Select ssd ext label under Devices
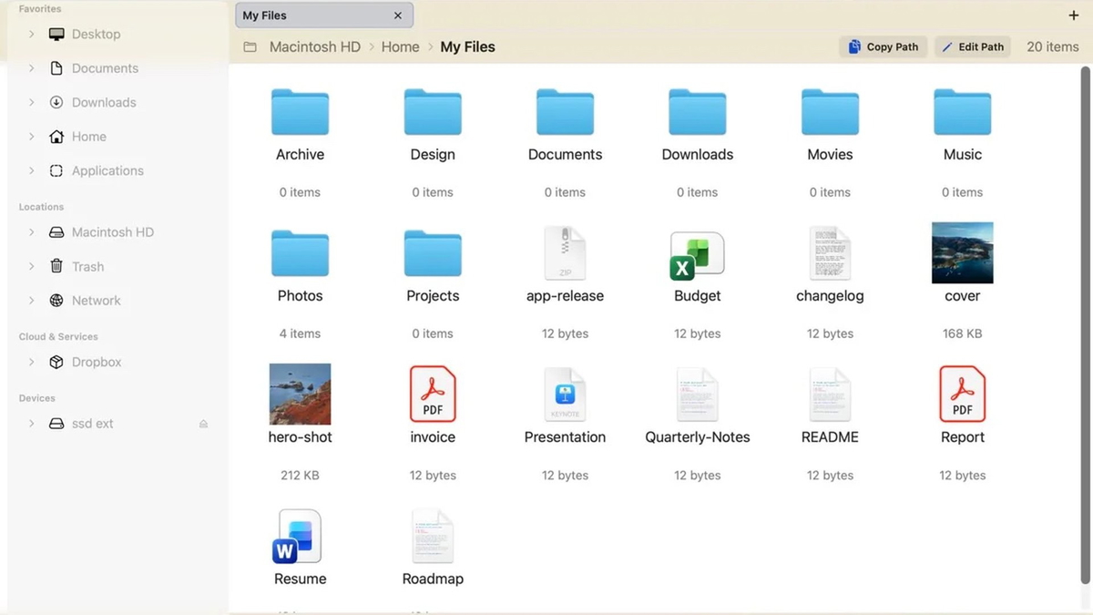 [93, 424]
